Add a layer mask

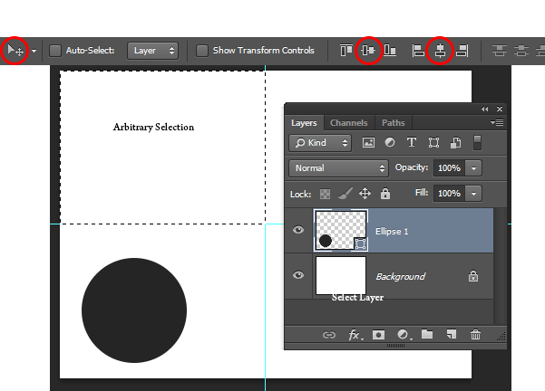pos(378,335)
